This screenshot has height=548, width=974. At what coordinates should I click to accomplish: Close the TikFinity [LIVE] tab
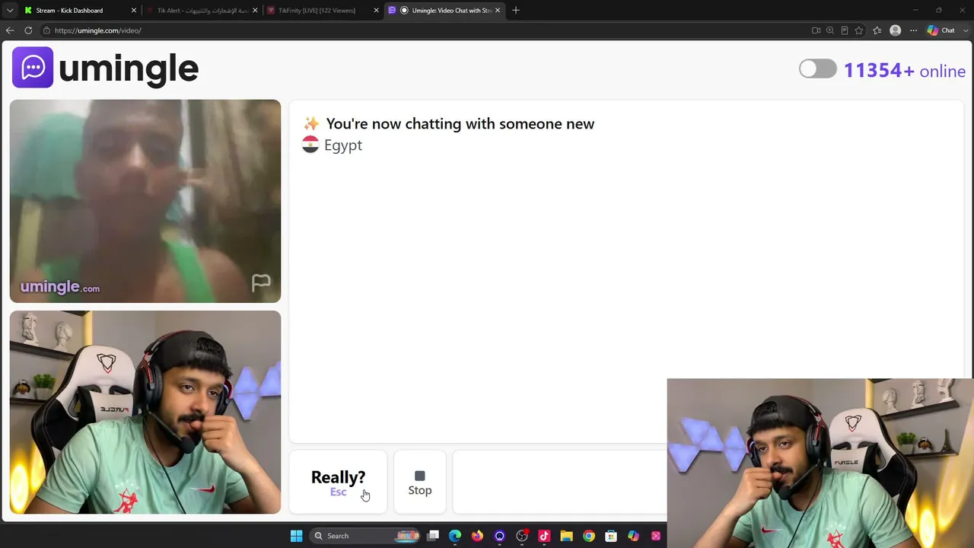[376, 11]
